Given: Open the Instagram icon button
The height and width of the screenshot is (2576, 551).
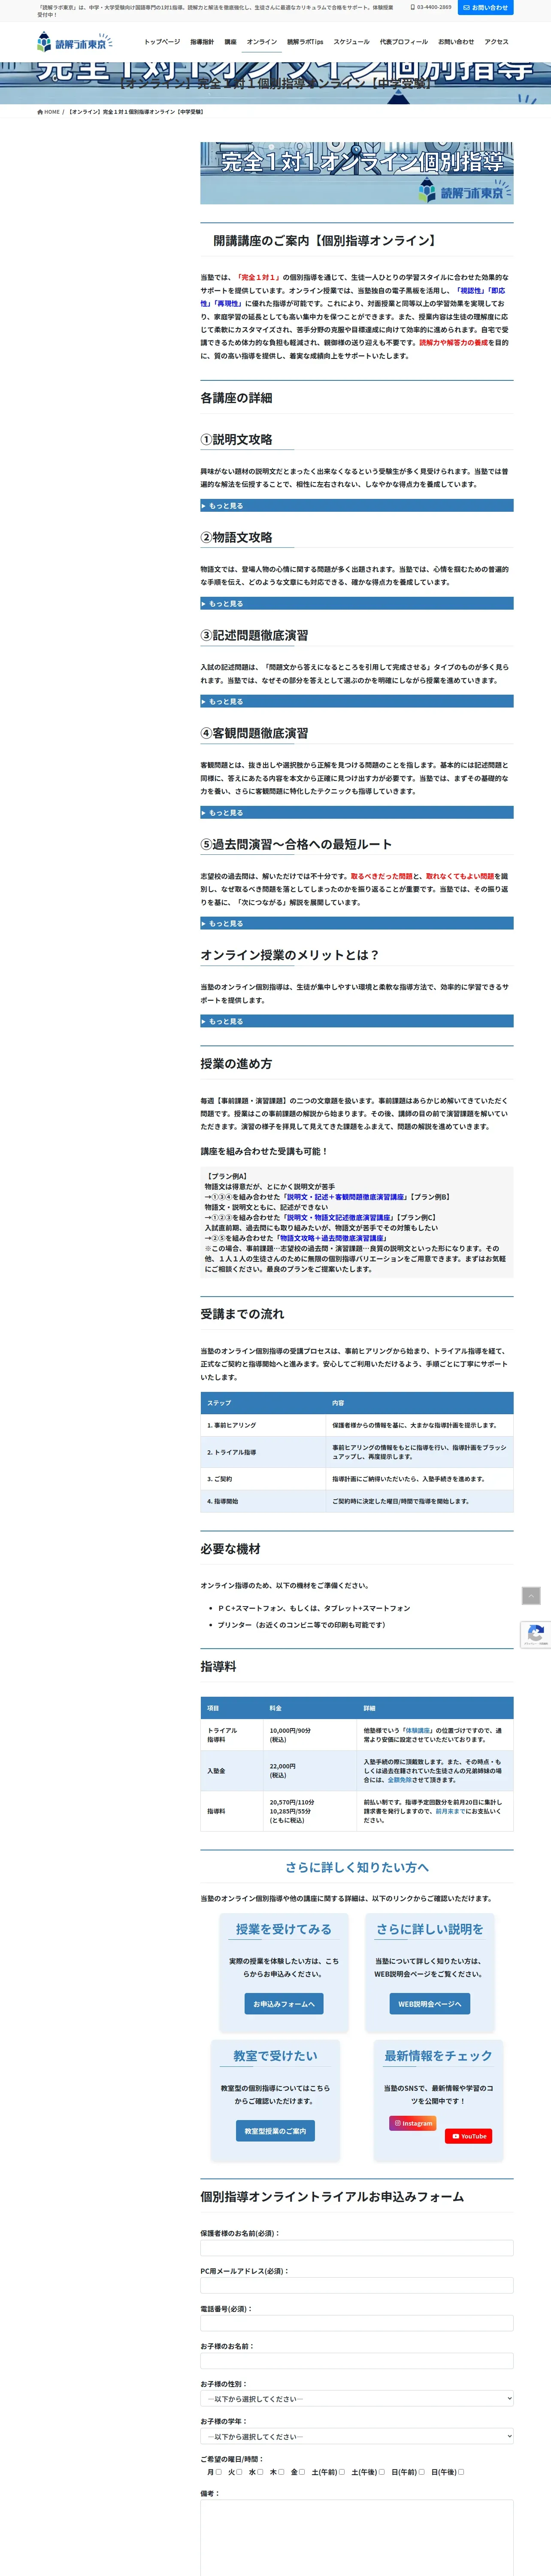Looking at the screenshot, I should [x=413, y=2123].
